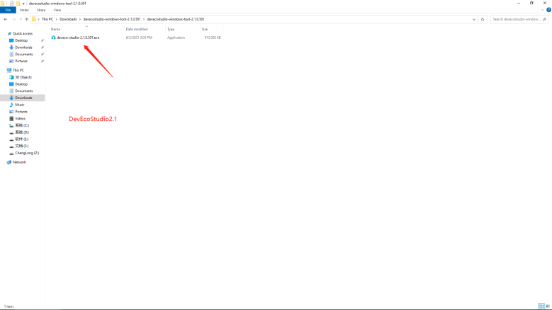552x310 pixels.
Task: Click the Refresh button beside address bar
Action: click(x=483, y=19)
